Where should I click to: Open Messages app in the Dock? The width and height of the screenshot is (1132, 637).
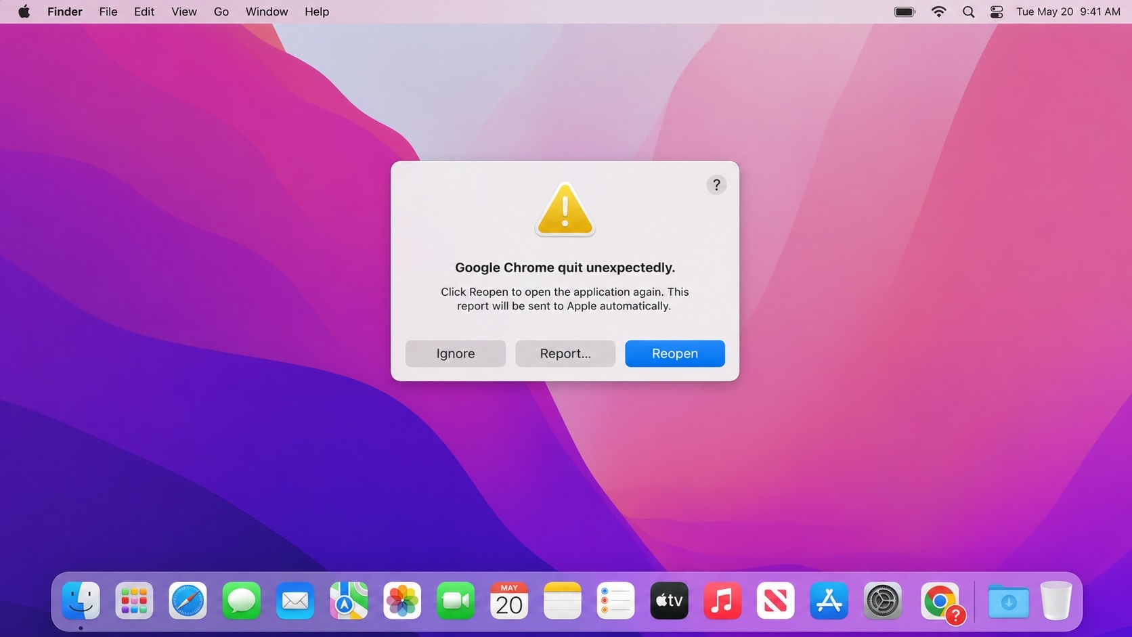click(241, 600)
